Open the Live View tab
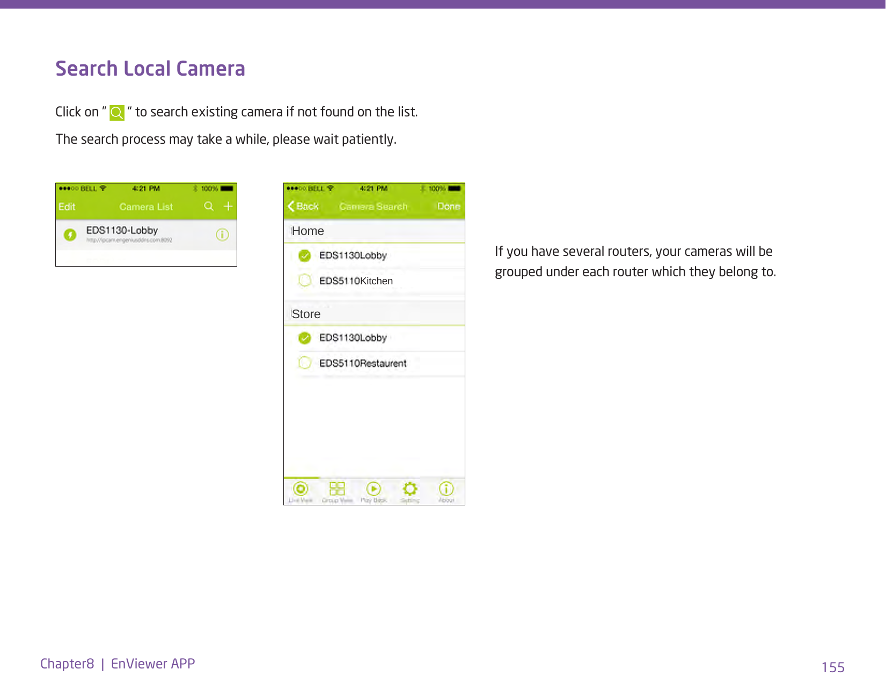This screenshot has width=886, height=684. click(x=301, y=491)
